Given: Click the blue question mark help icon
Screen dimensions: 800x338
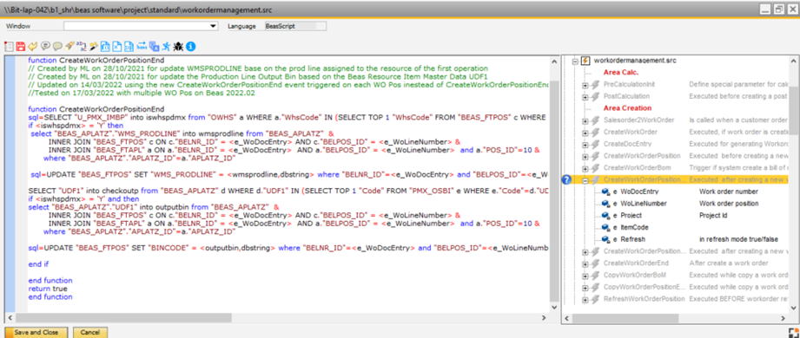Looking at the screenshot, I should pyautogui.click(x=565, y=179).
